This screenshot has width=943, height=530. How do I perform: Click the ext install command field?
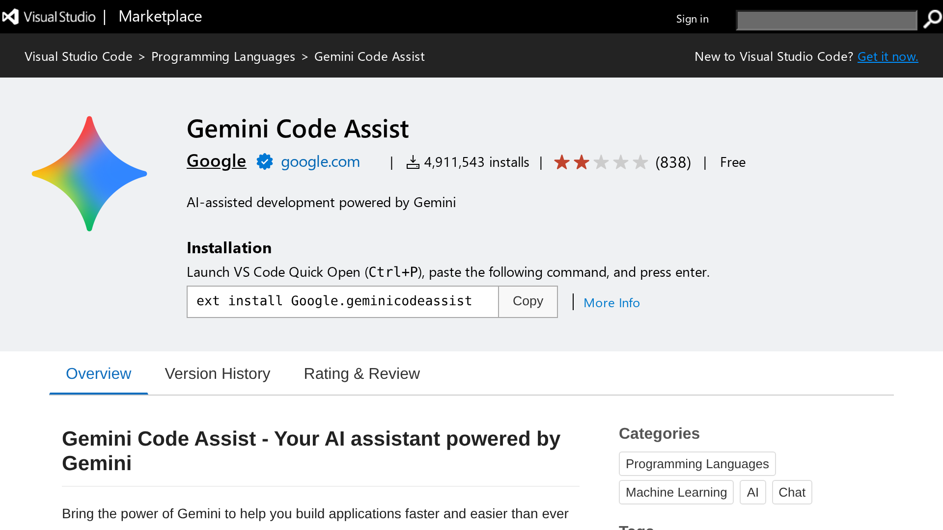coord(343,301)
